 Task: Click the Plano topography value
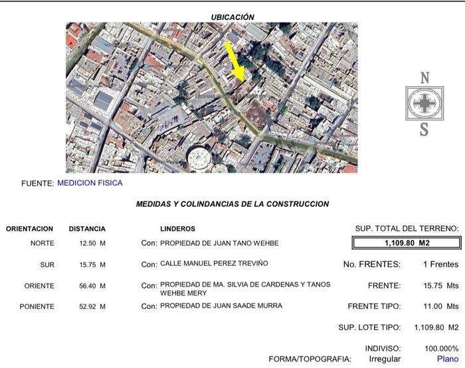(447, 359)
